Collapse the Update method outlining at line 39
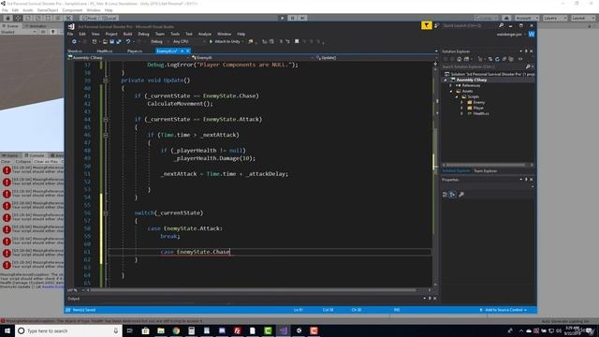 coord(106,81)
